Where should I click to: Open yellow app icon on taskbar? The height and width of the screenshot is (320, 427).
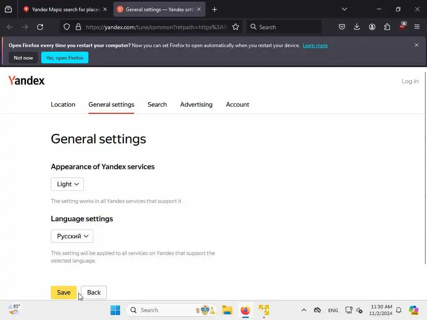point(264,310)
